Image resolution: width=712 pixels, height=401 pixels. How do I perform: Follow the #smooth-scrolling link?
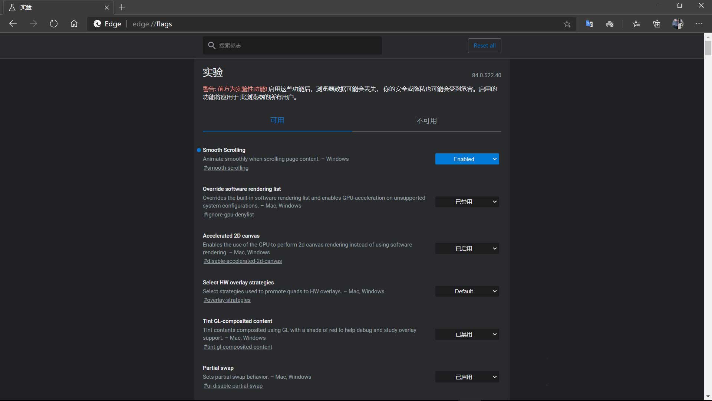click(x=226, y=168)
